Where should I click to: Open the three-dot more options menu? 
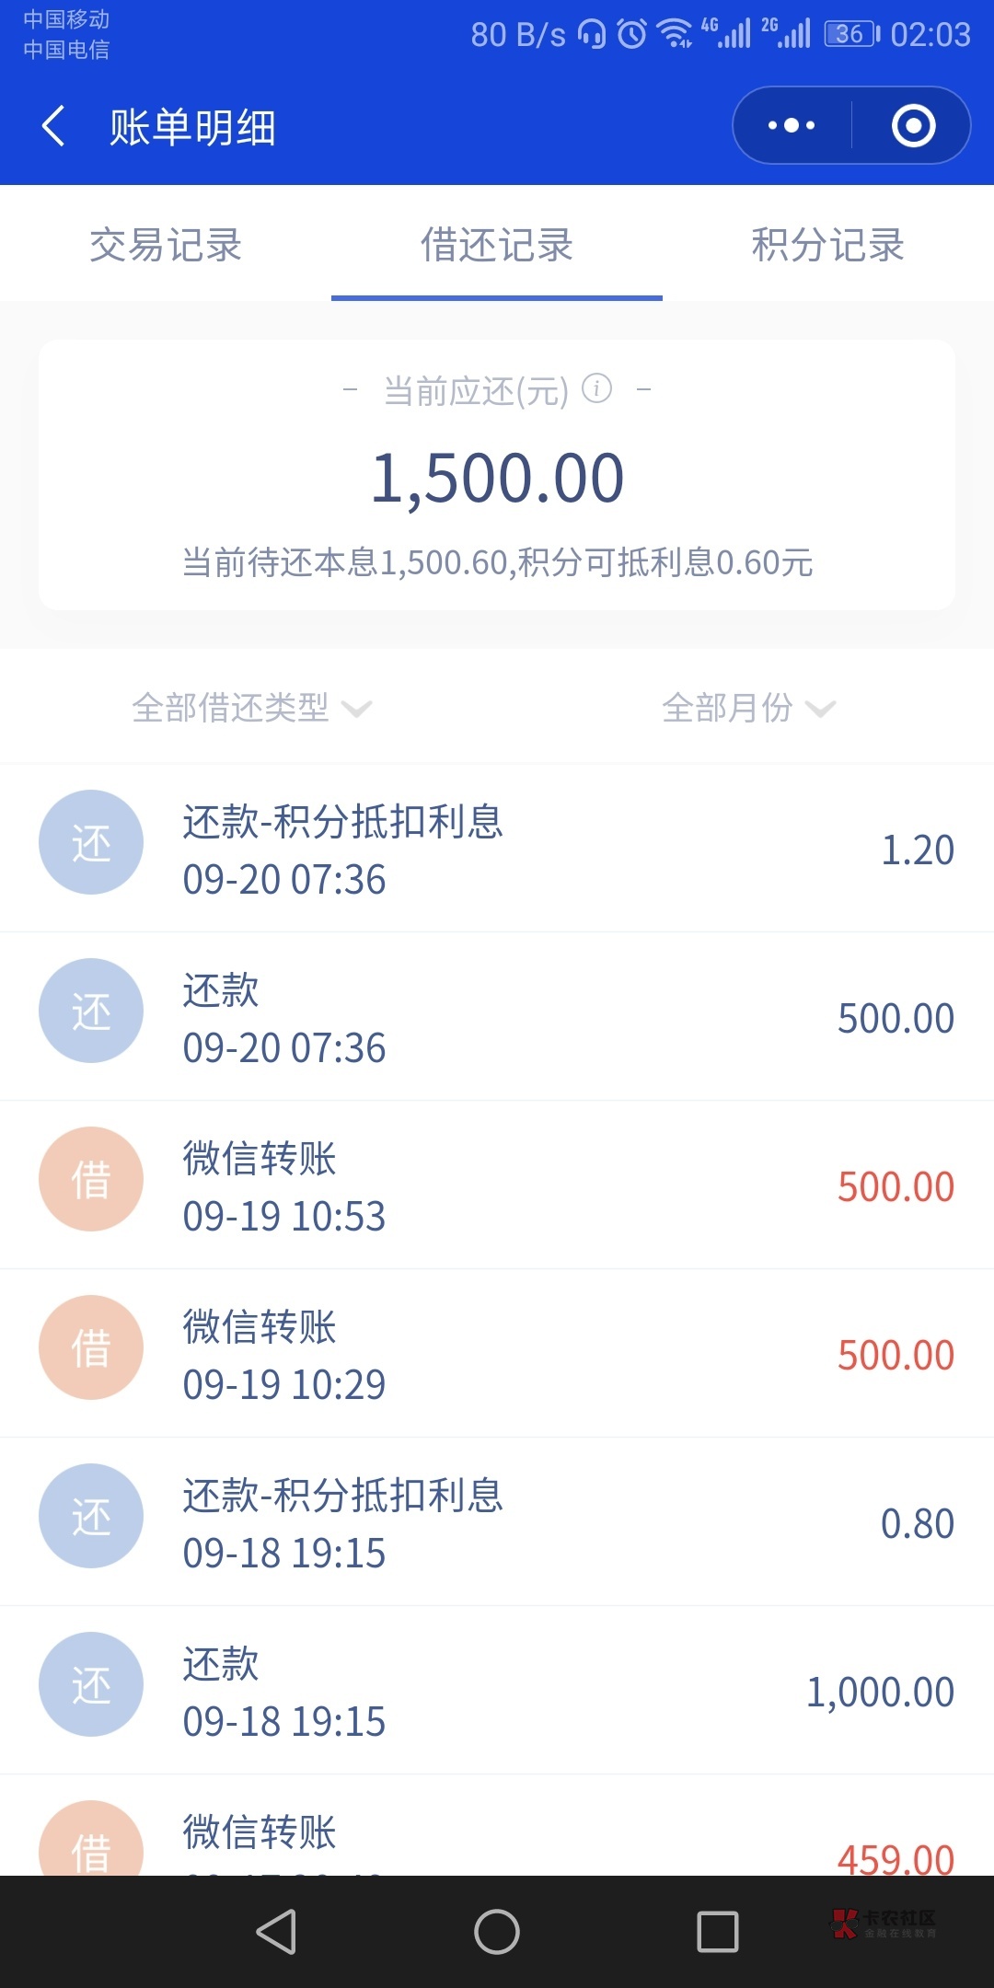tap(792, 125)
